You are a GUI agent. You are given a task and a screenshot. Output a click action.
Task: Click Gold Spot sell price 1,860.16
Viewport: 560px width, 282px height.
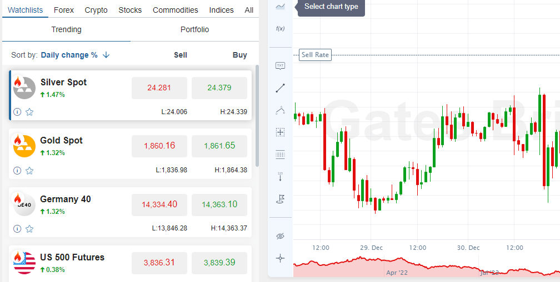(x=159, y=146)
